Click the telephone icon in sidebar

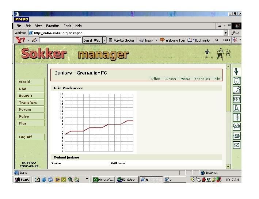point(236,135)
